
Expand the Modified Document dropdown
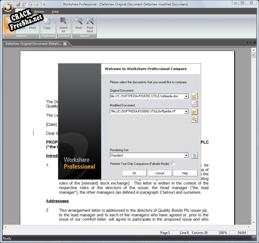coord(186,112)
